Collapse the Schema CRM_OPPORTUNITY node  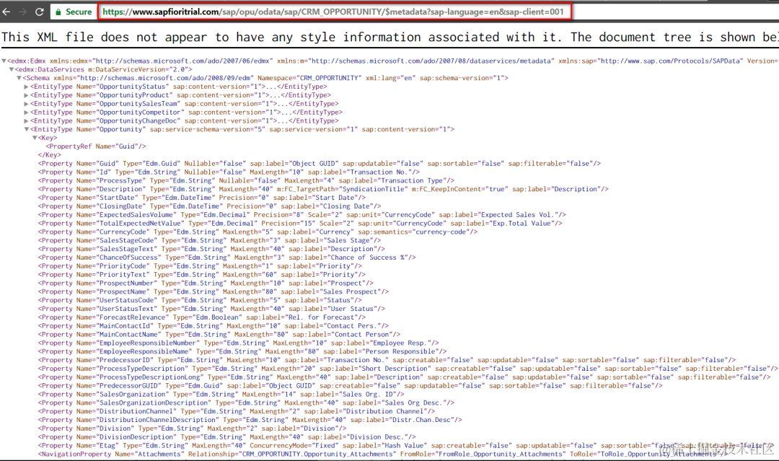[19, 78]
